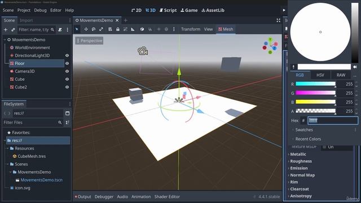This screenshot has width=361, height=203.
Task: Collapse the MovementsDemo root node
Action: 5,39
